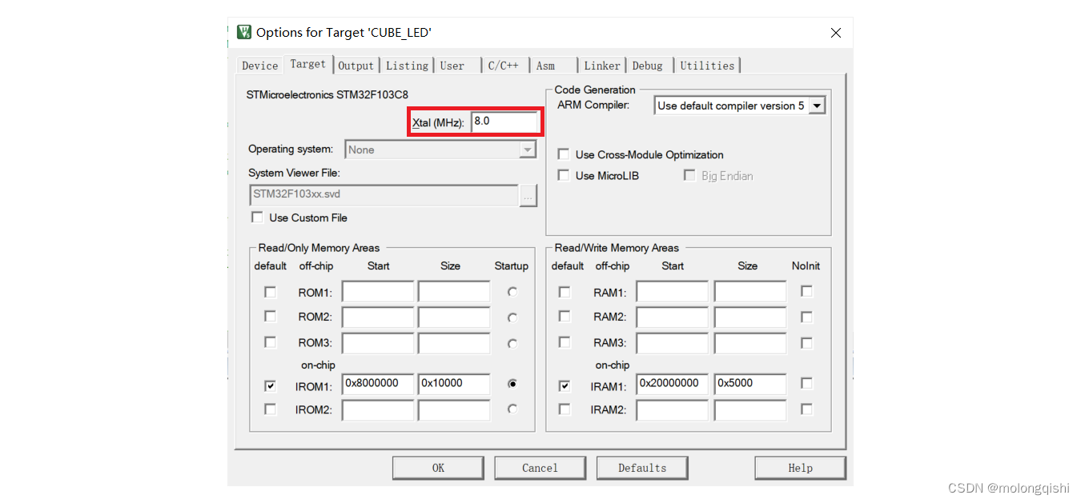The width and height of the screenshot is (1081, 503).
Task: Click the IRAM2 Size field
Action: (x=750, y=410)
